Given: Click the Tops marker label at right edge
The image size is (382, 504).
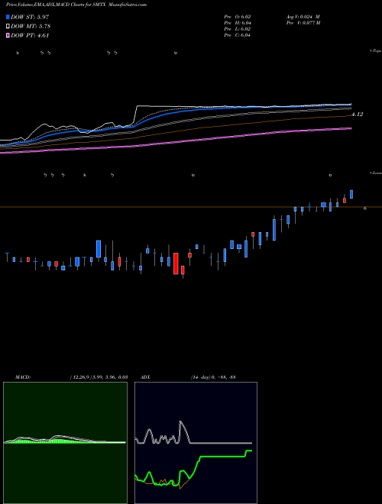Looking at the screenshot, I should point(376,51).
